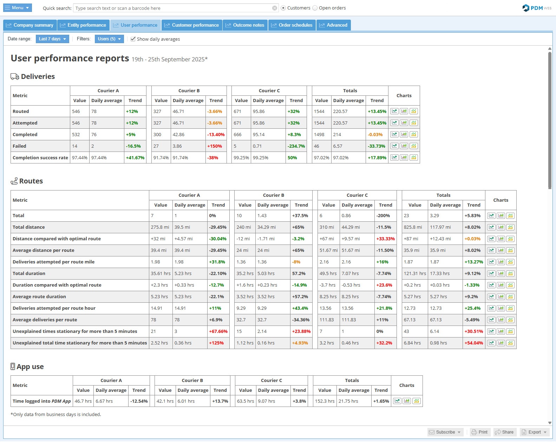
Task: Open combined chart for Completion success rate
Action: (414, 158)
